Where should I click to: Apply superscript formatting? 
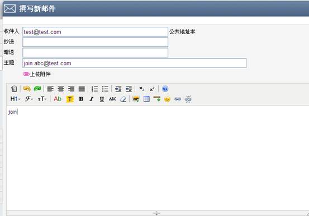(152, 89)
